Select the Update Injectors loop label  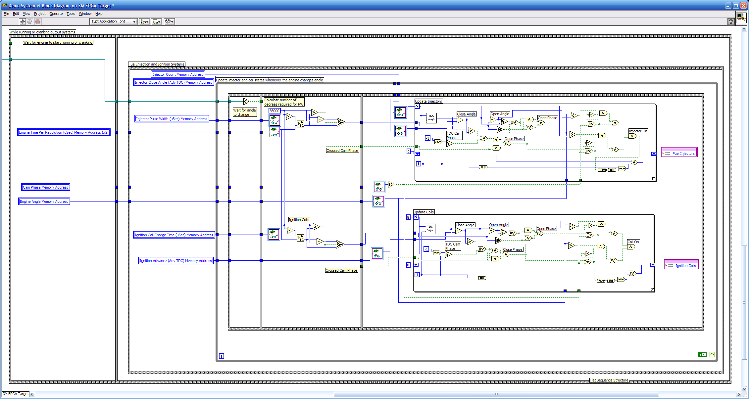pos(428,101)
